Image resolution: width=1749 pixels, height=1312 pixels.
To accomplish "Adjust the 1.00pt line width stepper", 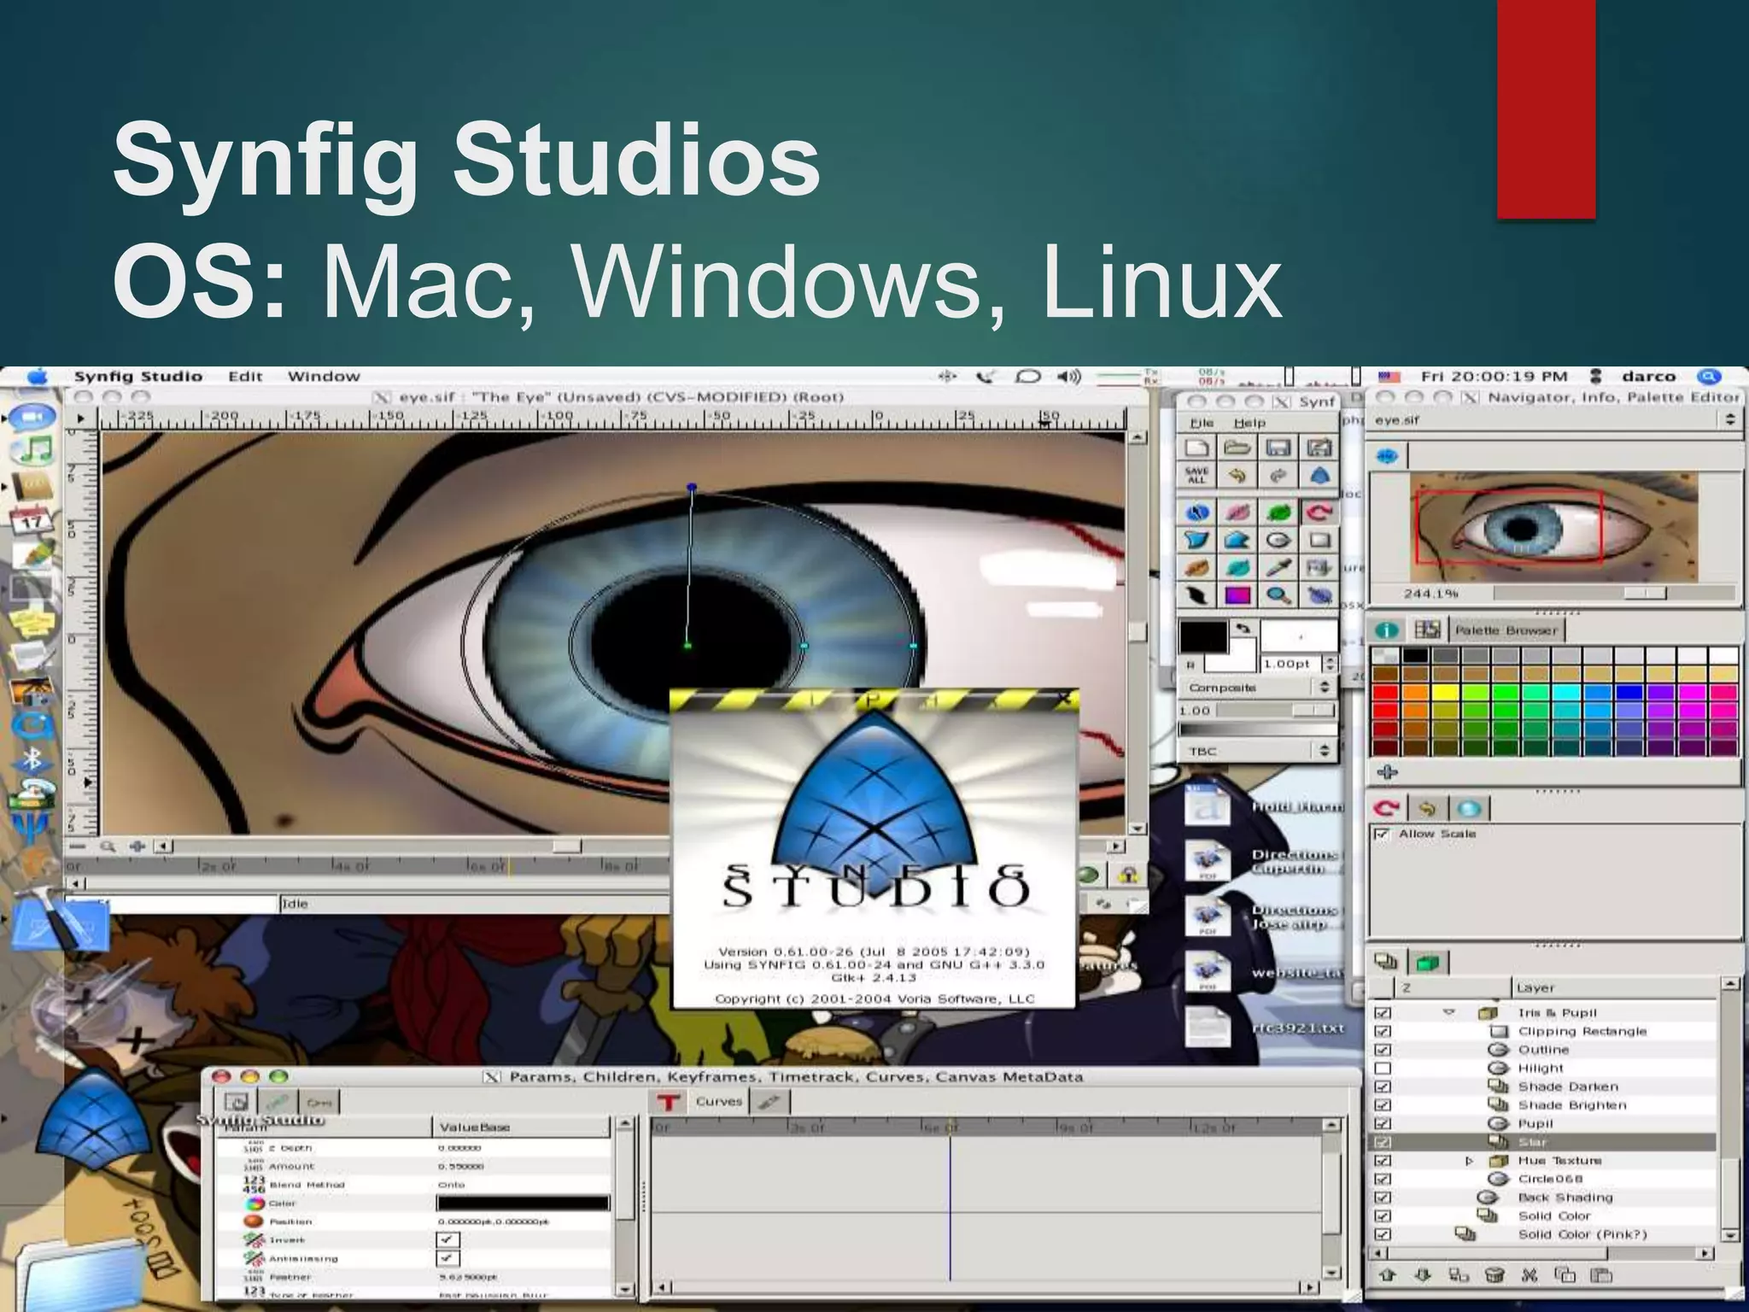I will pos(1330,664).
